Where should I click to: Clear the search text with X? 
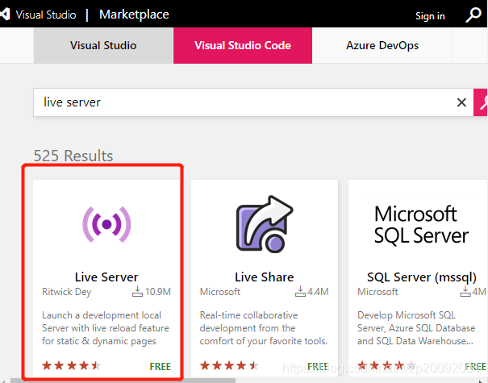(x=461, y=102)
